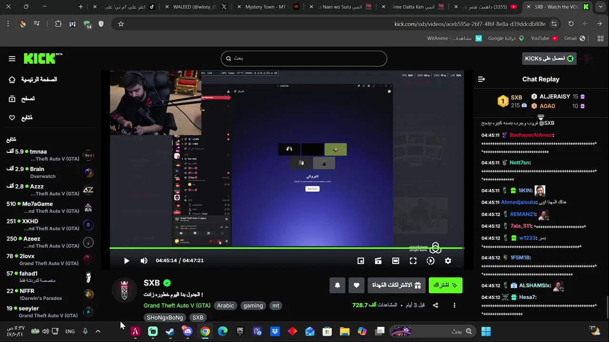
Task: Open Azeez channel in sidebar
Action: [x=49, y=242]
